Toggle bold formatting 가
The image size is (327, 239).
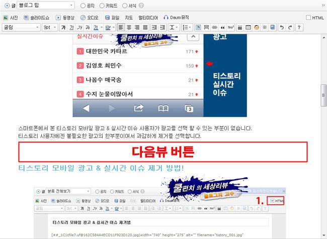tap(63, 28)
